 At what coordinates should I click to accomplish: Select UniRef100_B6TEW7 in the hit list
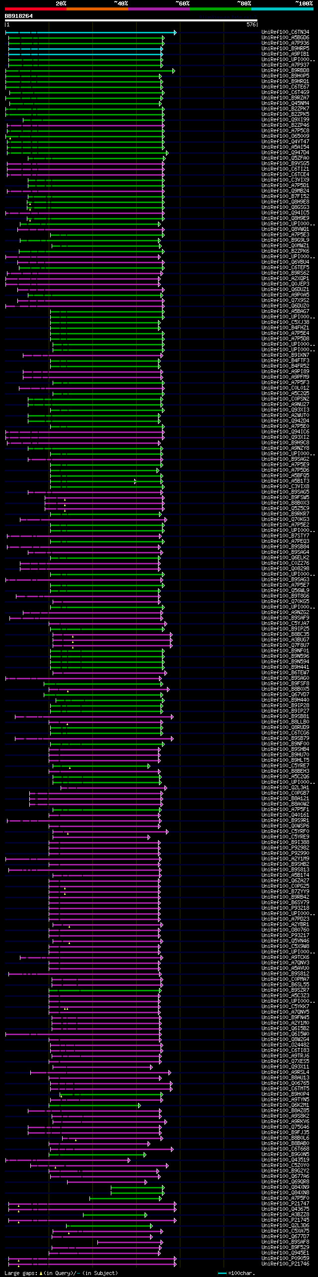coord(285,673)
